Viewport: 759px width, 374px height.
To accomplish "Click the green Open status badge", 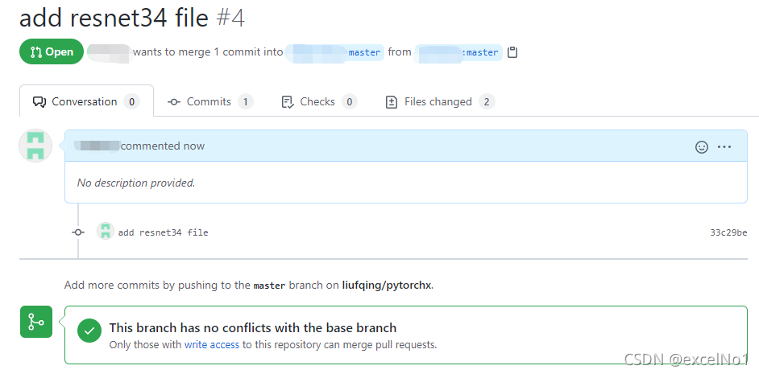I will (52, 52).
